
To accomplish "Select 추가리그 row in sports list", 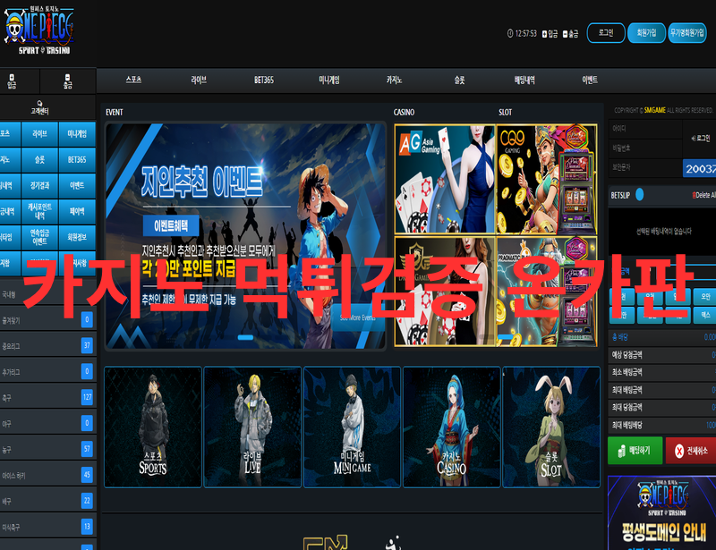I will point(47,371).
